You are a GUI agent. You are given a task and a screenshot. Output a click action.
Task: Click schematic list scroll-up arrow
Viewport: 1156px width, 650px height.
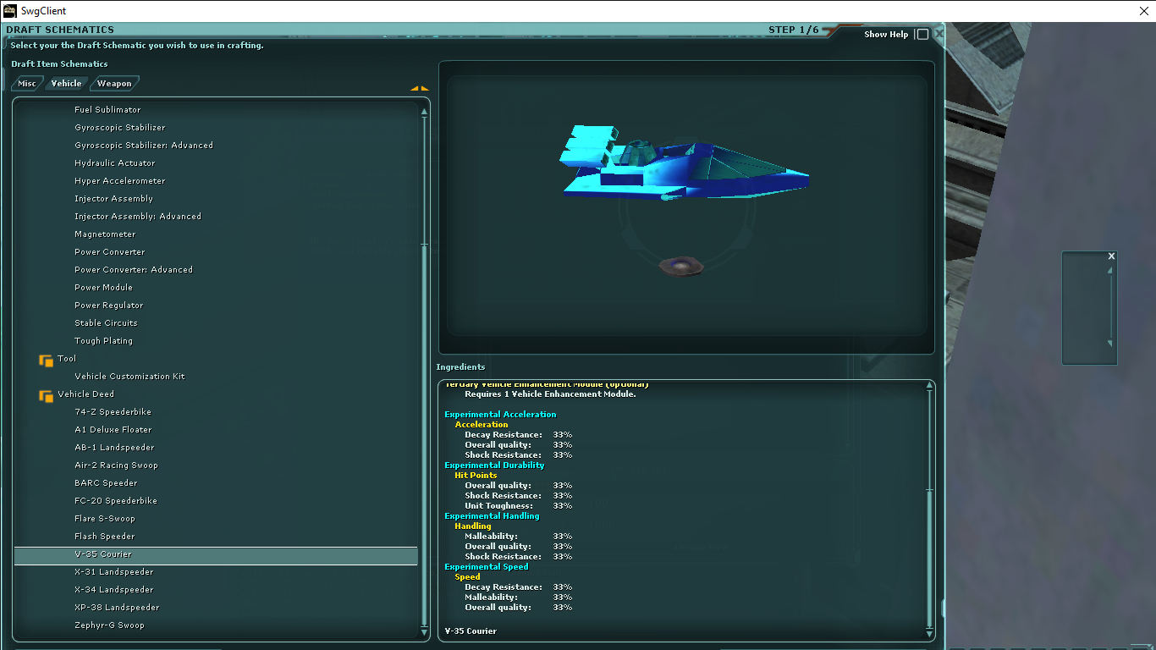[425, 111]
